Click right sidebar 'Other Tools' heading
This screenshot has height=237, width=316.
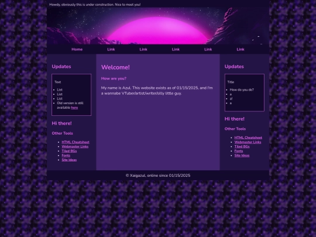pos(235,129)
